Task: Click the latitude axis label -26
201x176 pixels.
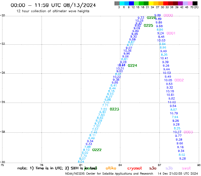Action: (2, 102)
